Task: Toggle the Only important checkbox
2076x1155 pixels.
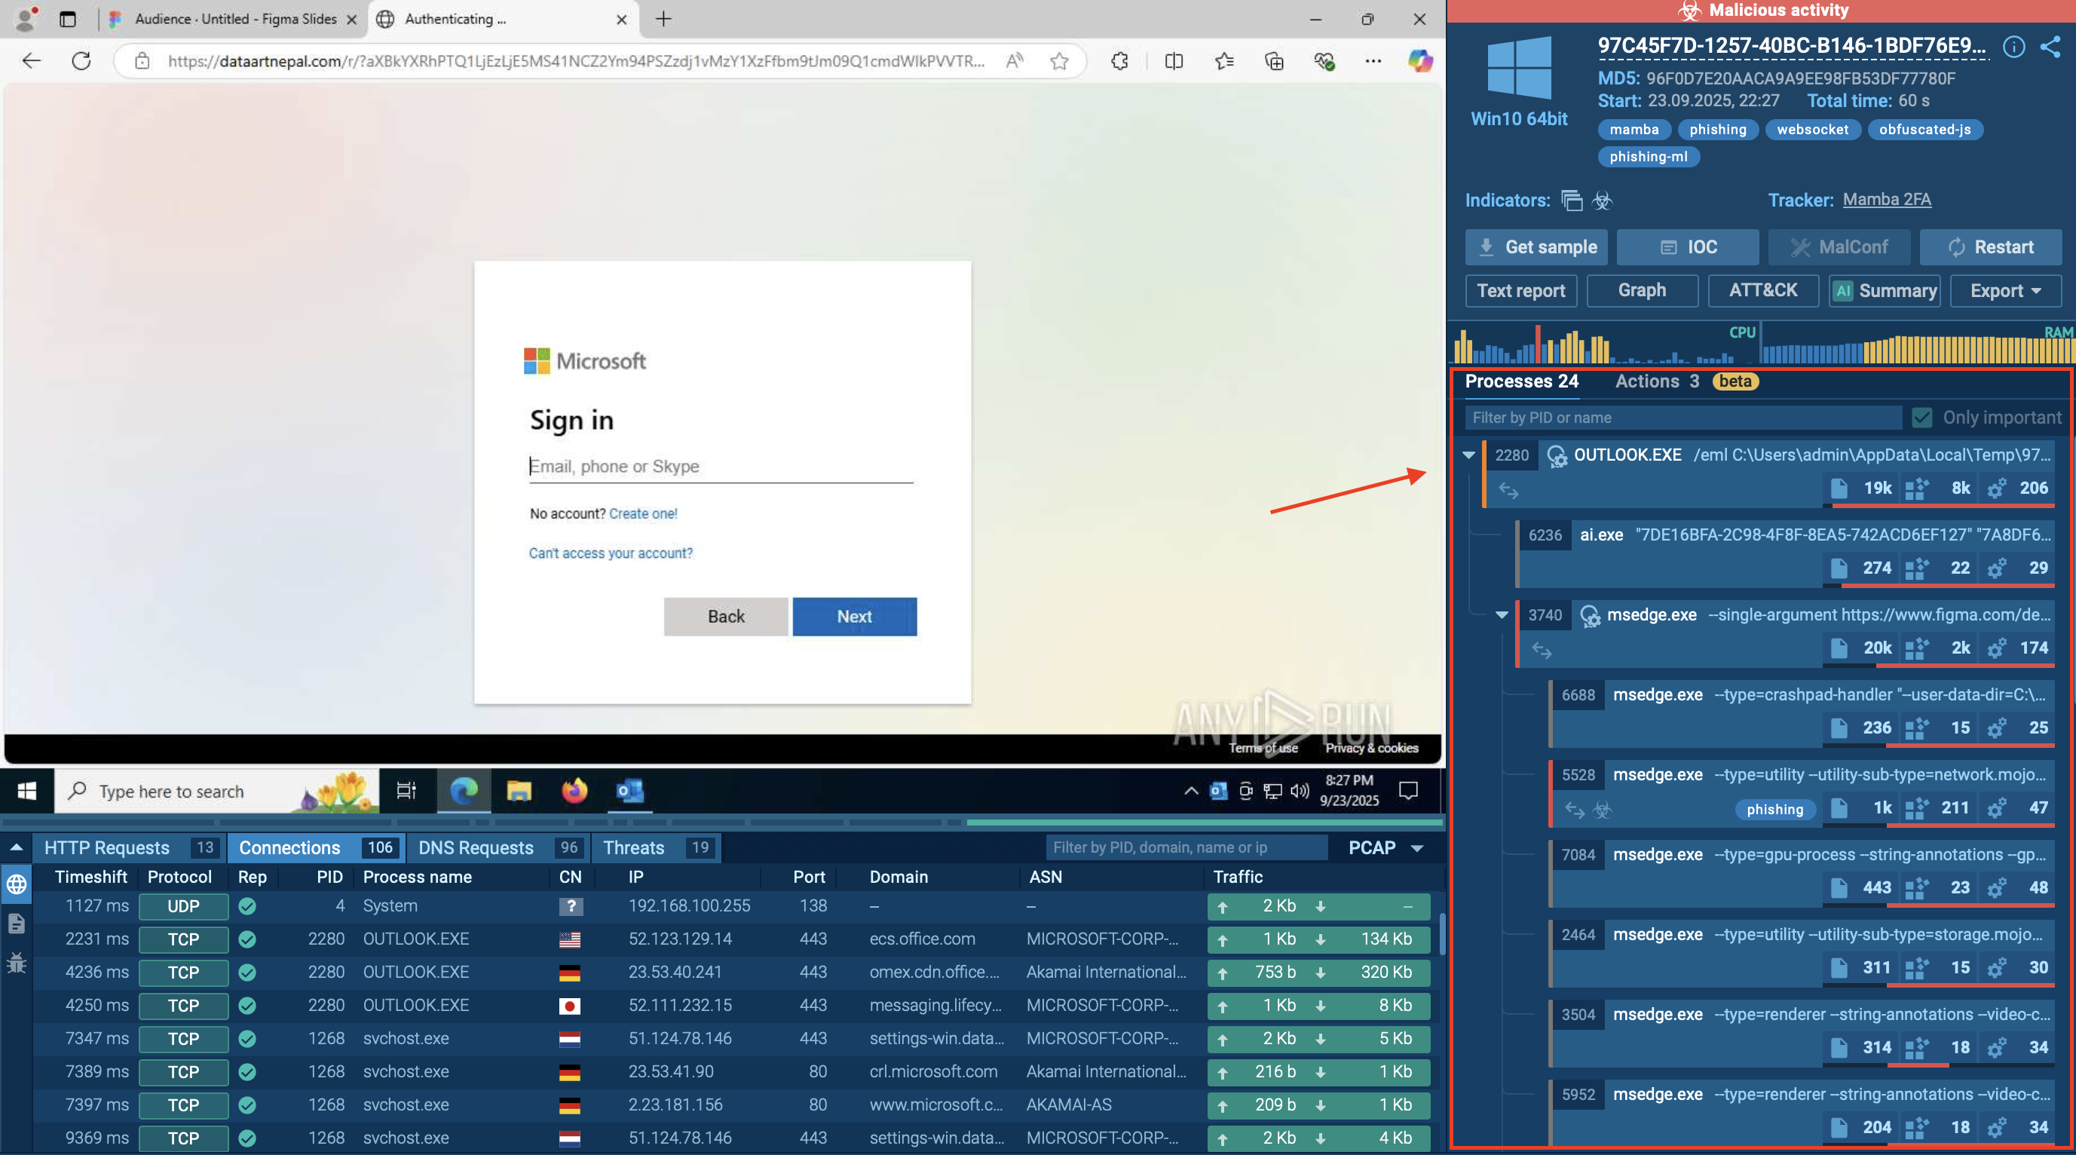Action: click(x=1922, y=418)
